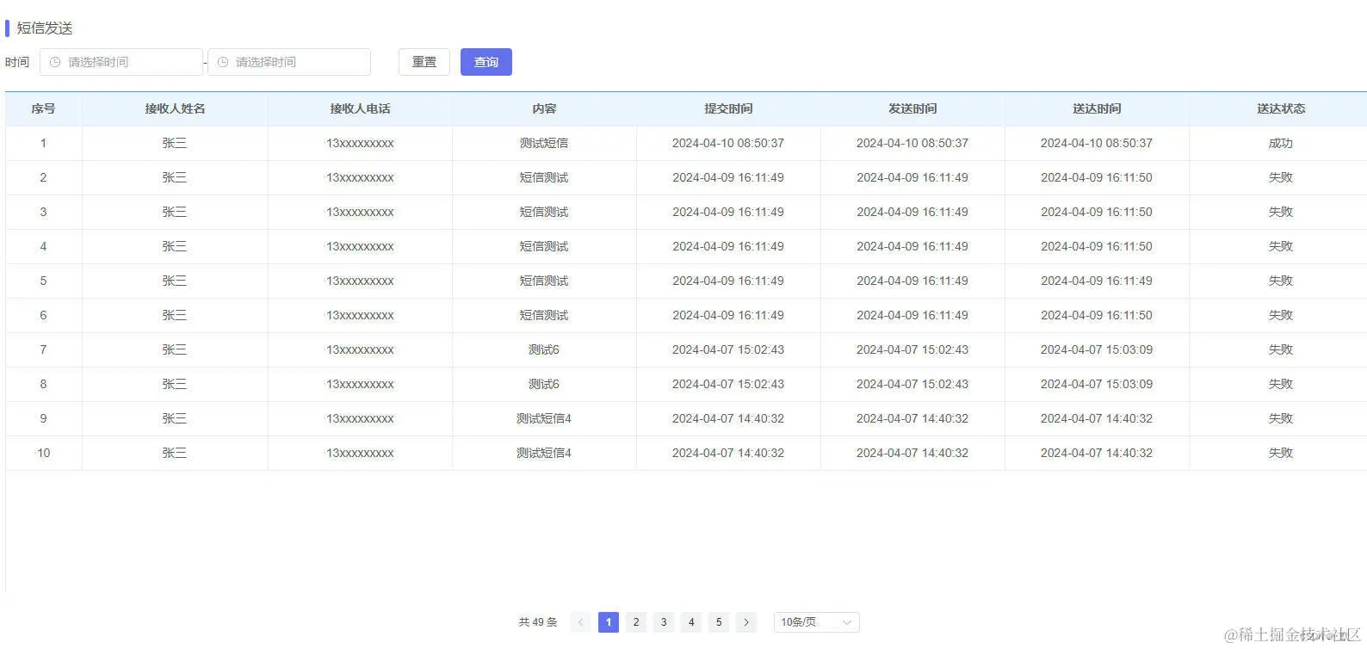
Task: Click the 短信发送 page title
Action: click(x=45, y=28)
